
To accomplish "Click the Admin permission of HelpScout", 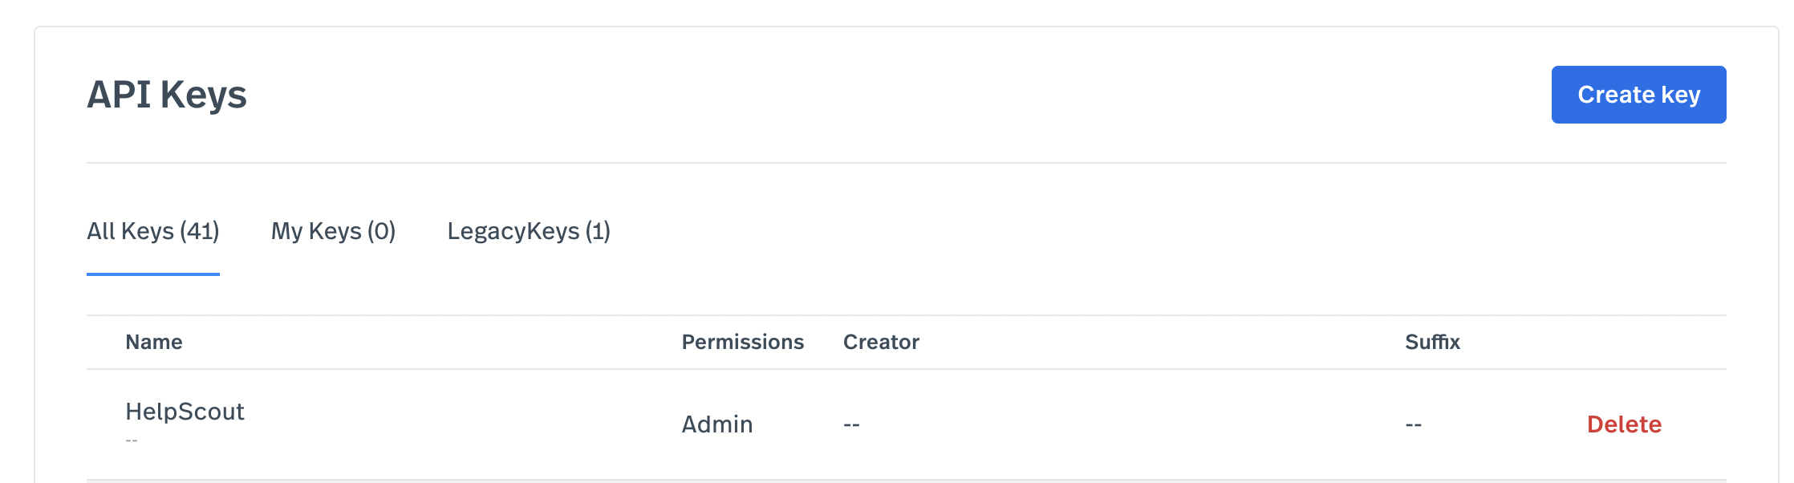I will pos(717,424).
